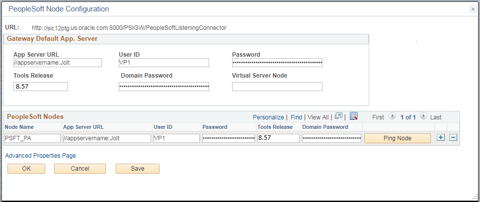The width and height of the screenshot is (480, 202).
Task: Confirm with the OK button
Action: click(x=26, y=169)
